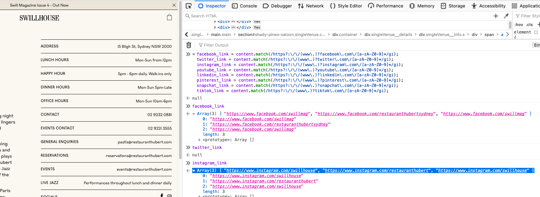Viewport: 540px width, 197px height.
Task: Open the Console tab
Action: point(244,6)
